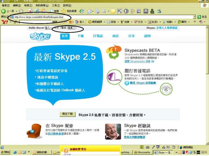The width and height of the screenshot is (209, 156).
Task: Refresh the page using refresh icon
Action: coord(37,11)
